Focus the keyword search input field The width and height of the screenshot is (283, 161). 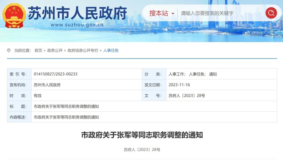pyautogui.click(x=220, y=13)
